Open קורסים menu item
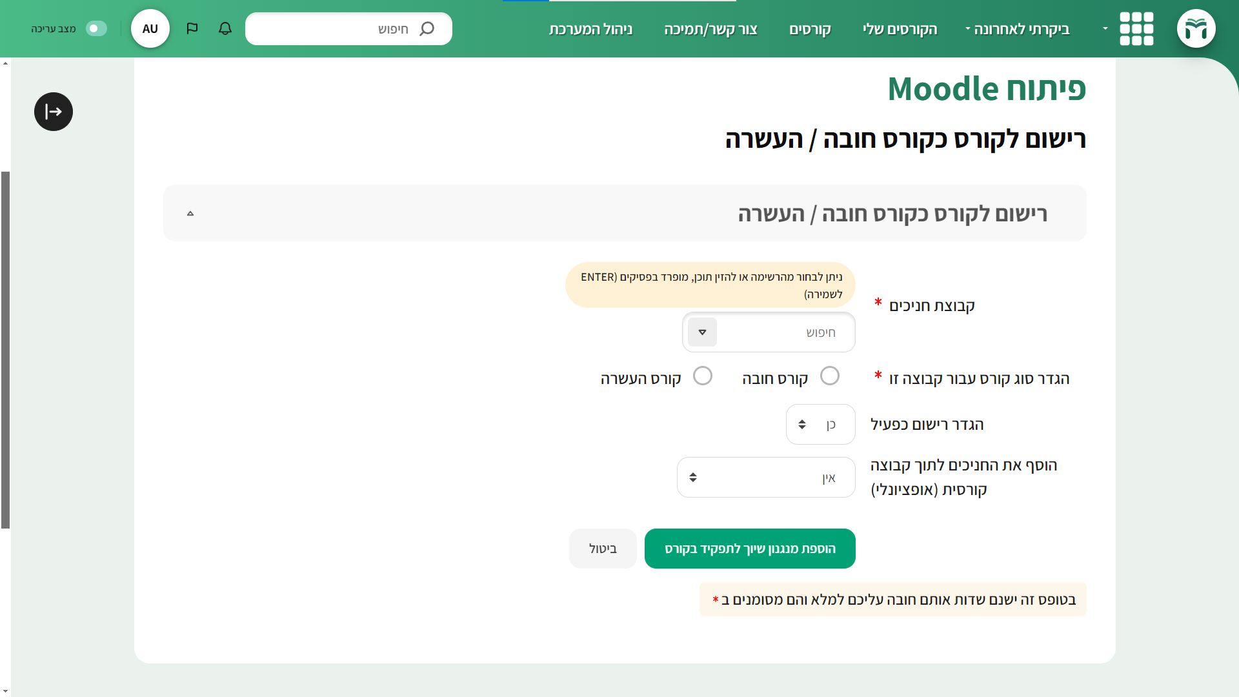The height and width of the screenshot is (697, 1239). point(810,29)
